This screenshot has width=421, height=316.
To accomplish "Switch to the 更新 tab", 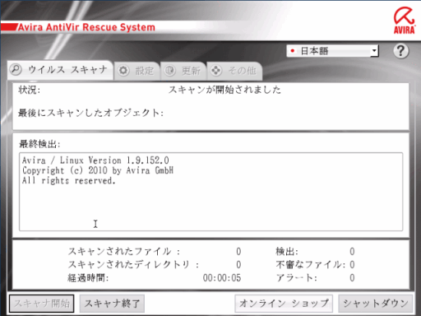I will 183,71.
